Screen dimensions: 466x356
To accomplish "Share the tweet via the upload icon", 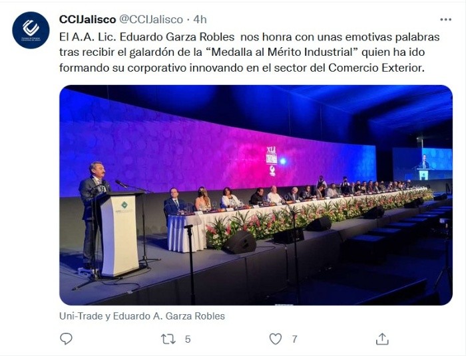I will (x=382, y=339).
